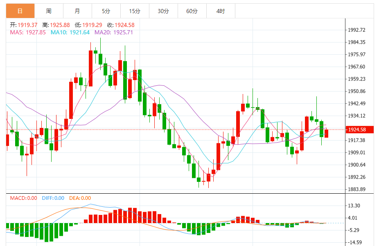Viewport: 379px width, 246px height.
Task: Click the latest red candlestick at chart's right edge
Action: coord(327,133)
